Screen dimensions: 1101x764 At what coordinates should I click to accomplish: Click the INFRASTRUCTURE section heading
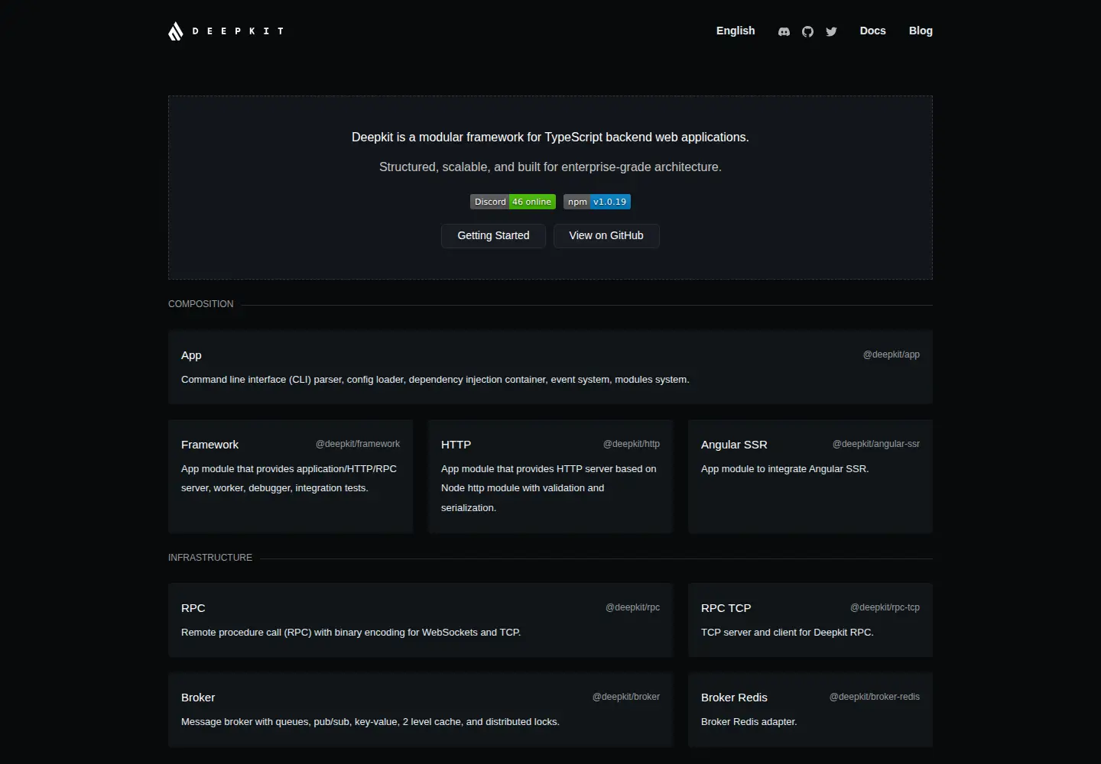[x=210, y=558]
